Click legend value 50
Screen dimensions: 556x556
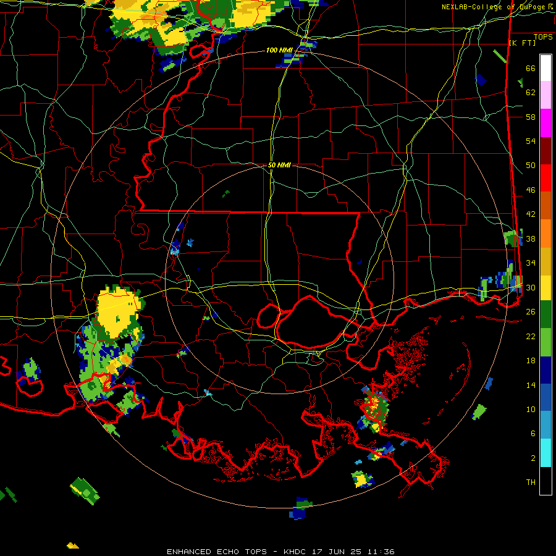[x=531, y=165]
